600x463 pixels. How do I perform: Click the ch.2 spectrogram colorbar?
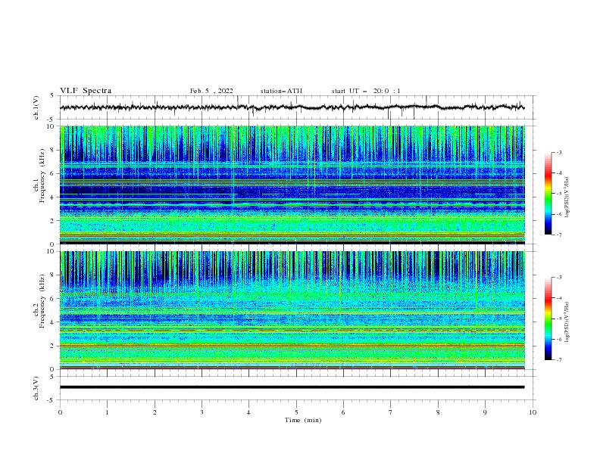pyautogui.click(x=548, y=319)
